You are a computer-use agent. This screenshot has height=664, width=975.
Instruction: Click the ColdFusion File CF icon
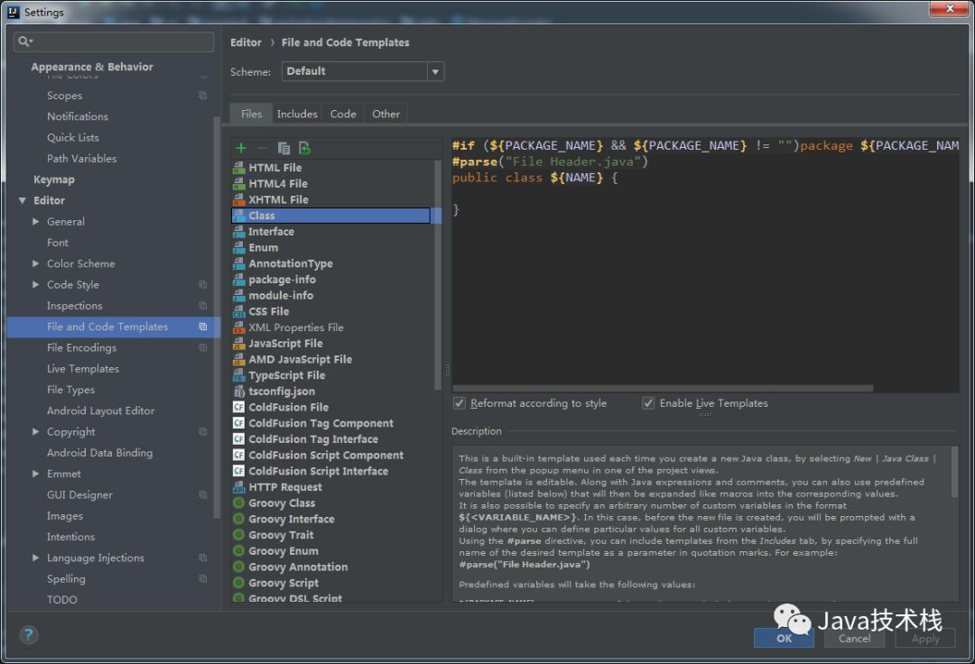[238, 408]
